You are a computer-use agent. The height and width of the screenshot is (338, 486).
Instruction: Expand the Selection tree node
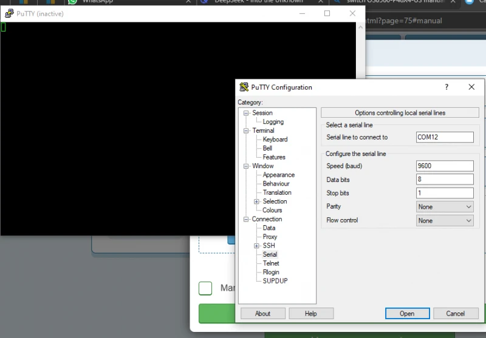(256, 201)
